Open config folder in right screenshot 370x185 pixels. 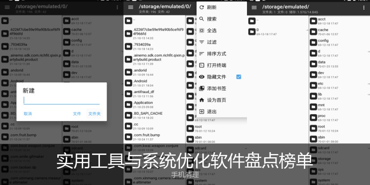click(339, 43)
